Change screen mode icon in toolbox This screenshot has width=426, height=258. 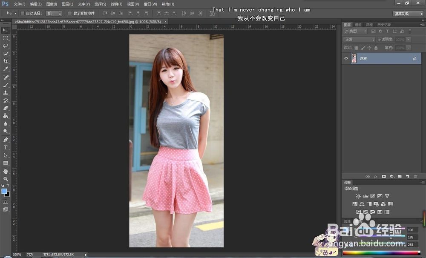click(6, 209)
